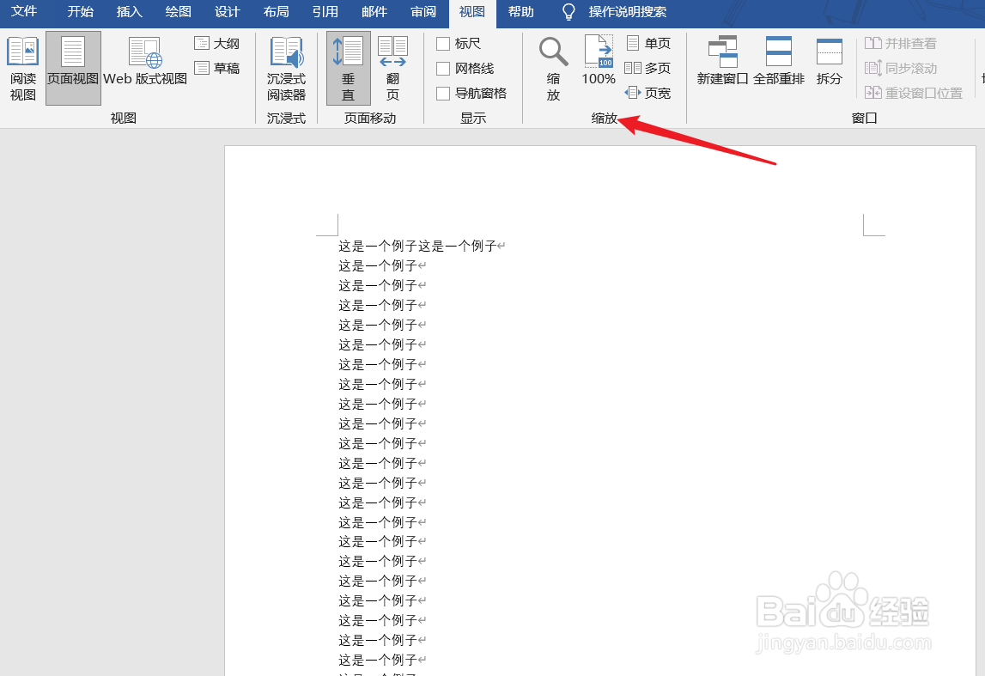Open the 文件 file tab
The height and width of the screenshot is (676, 985).
coord(24,11)
